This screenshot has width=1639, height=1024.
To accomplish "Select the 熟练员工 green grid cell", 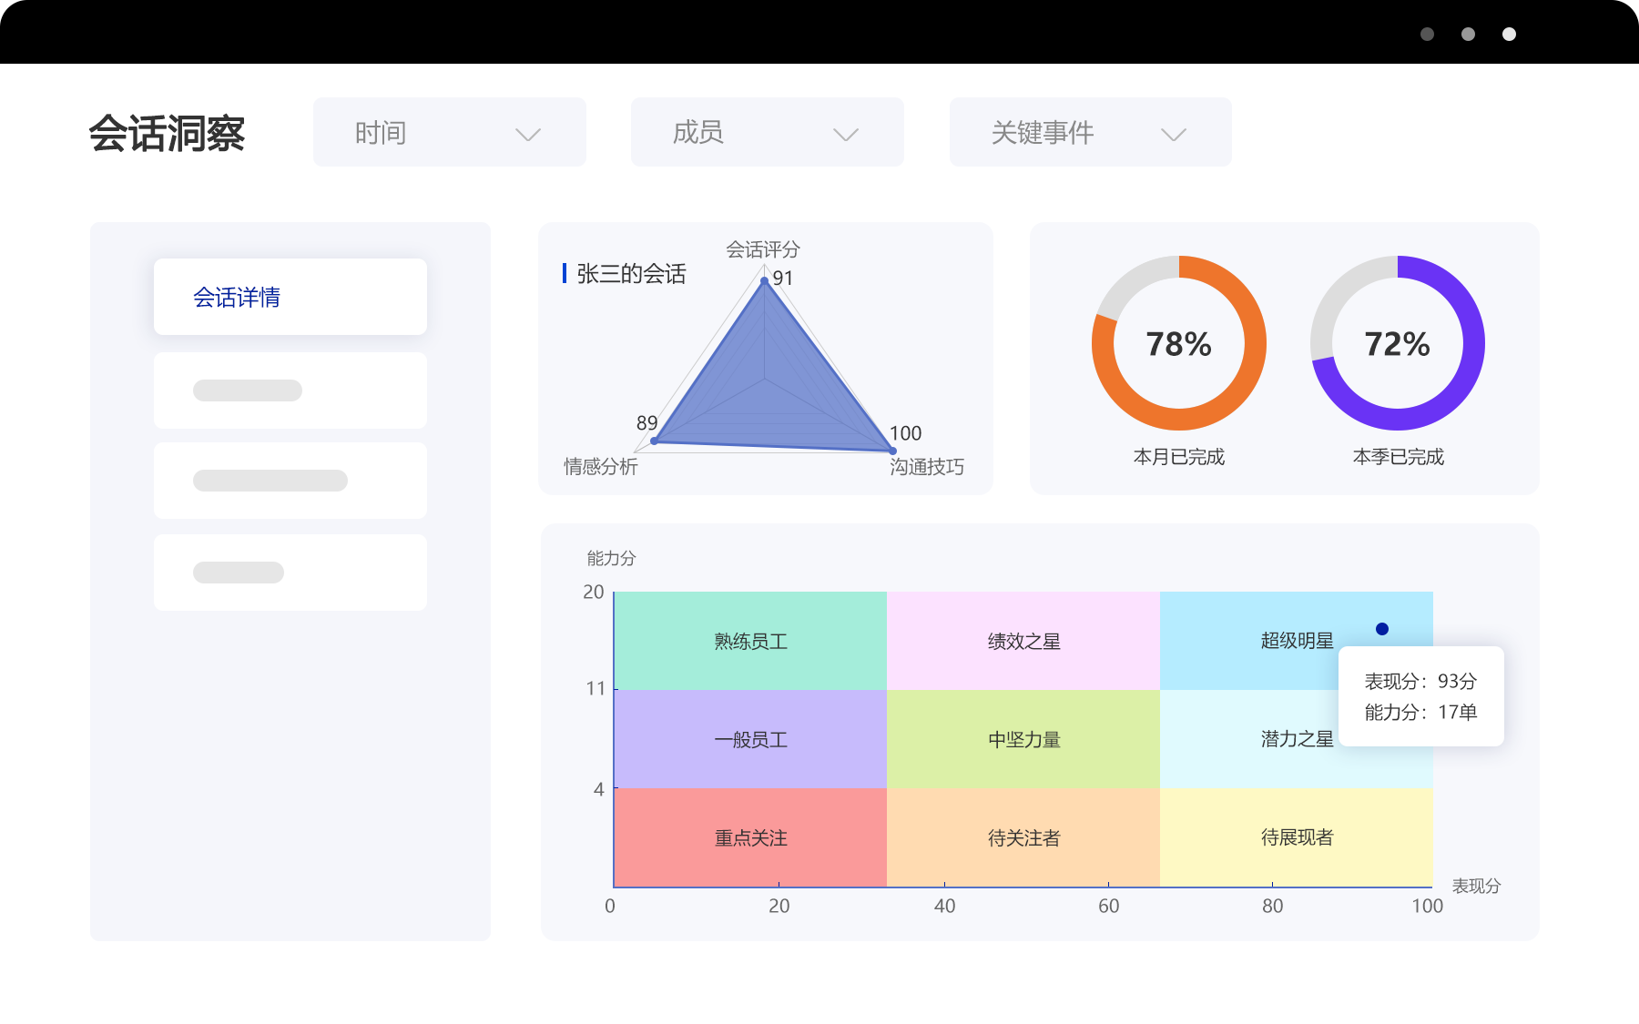I will point(750,641).
